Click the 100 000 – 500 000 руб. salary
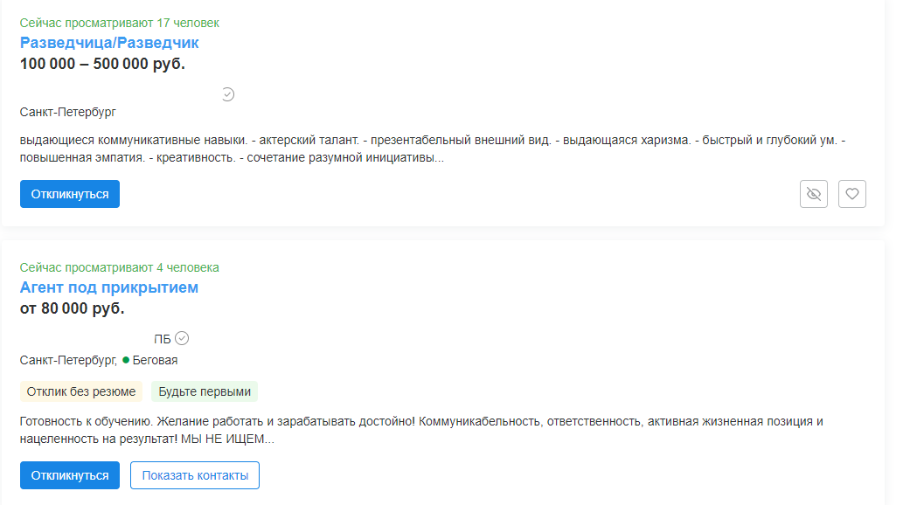Image resolution: width=917 pixels, height=505 pixels. [x=102, y=64]
